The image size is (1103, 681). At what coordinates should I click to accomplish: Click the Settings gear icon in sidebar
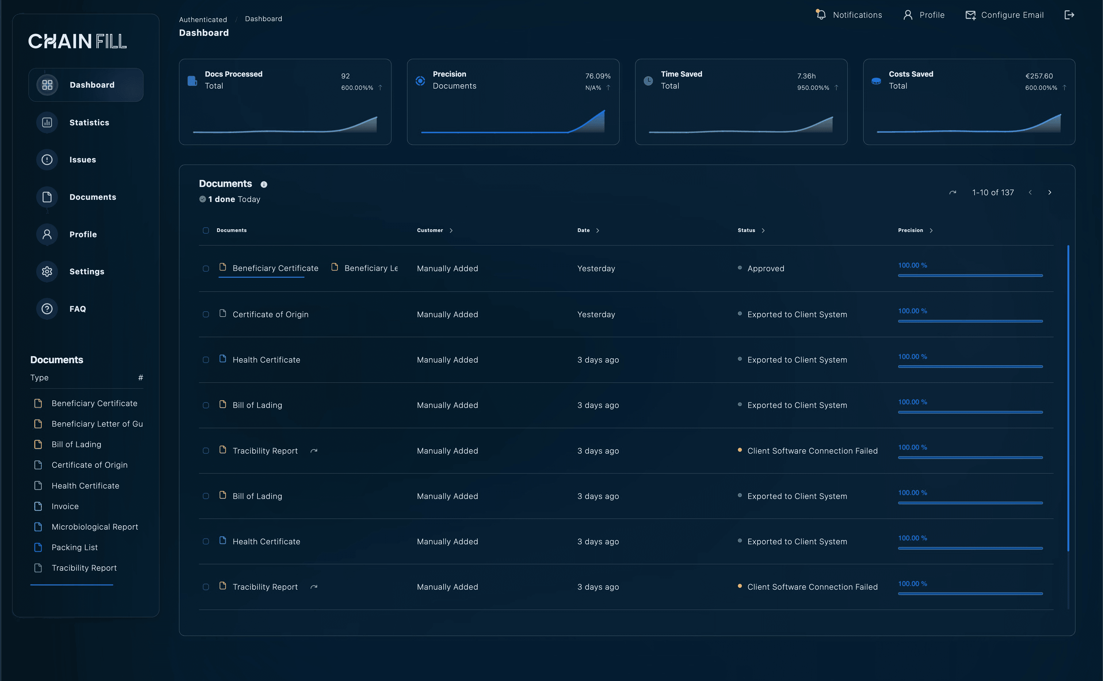[x=47, y=272]
